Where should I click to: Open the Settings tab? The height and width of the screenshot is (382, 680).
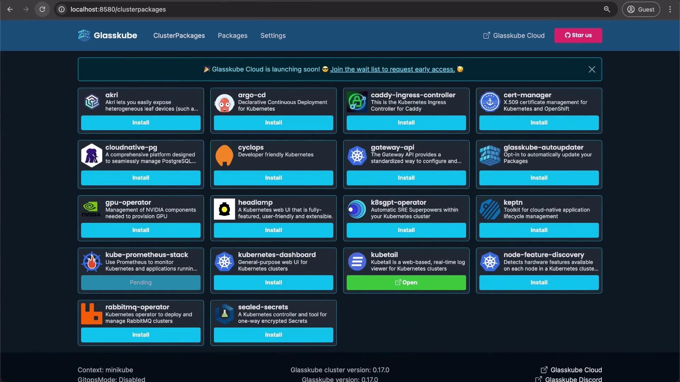tap(273, 35)
